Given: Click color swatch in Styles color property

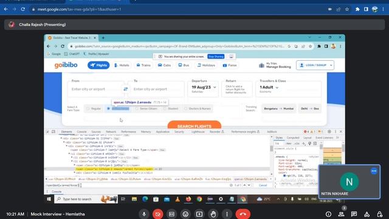Looking at the screenshot, I should click(284, 176).
